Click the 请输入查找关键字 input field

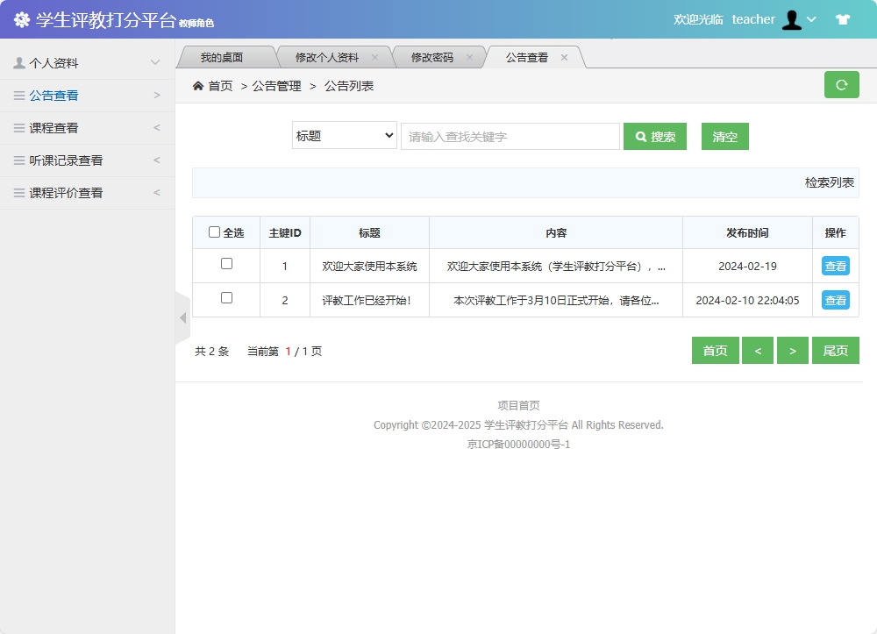[510, 136]
